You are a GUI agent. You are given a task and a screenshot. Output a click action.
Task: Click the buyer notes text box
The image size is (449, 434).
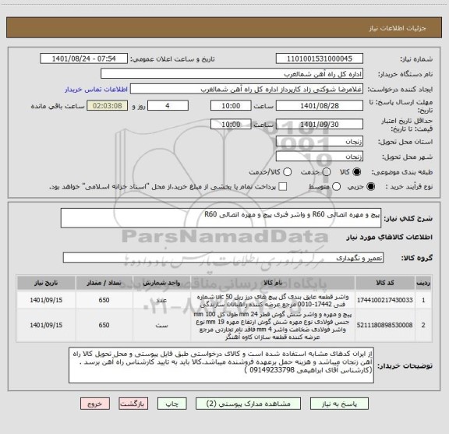221,365
